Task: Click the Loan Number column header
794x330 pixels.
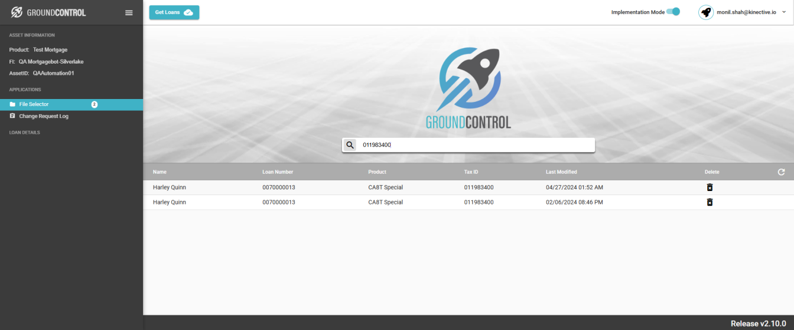Action: click(278, 172)
